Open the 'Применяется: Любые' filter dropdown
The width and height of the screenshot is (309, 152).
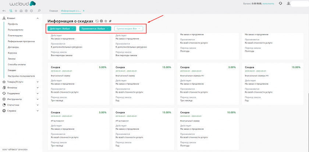tap(96, 29)
